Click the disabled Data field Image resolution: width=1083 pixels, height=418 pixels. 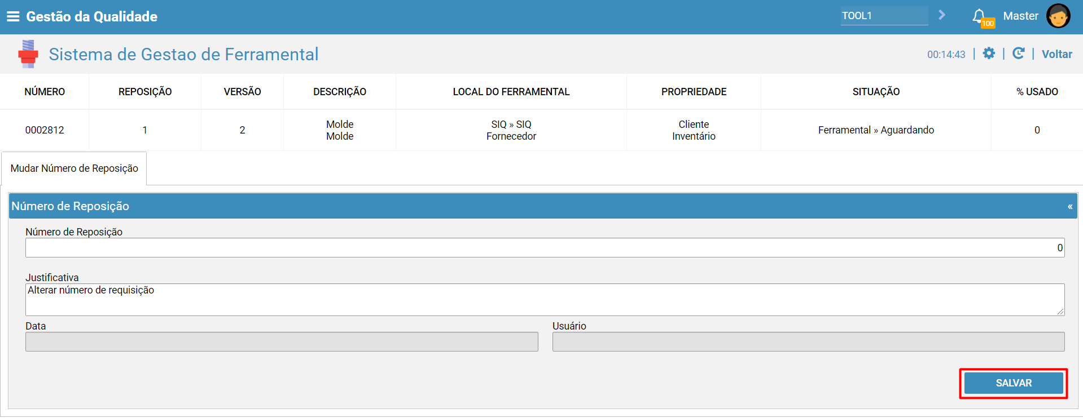[282, 342]
